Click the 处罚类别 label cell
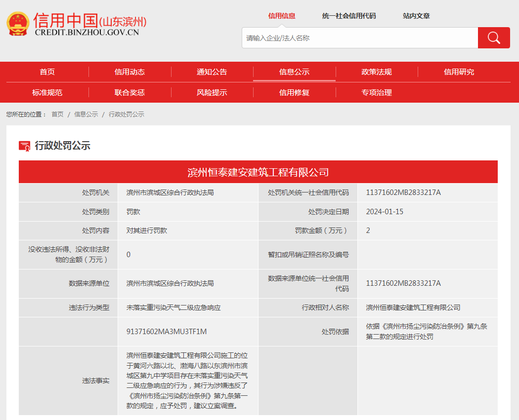This screenshot has width=519, height=420. pyautogui.click(x=68, y=212)
